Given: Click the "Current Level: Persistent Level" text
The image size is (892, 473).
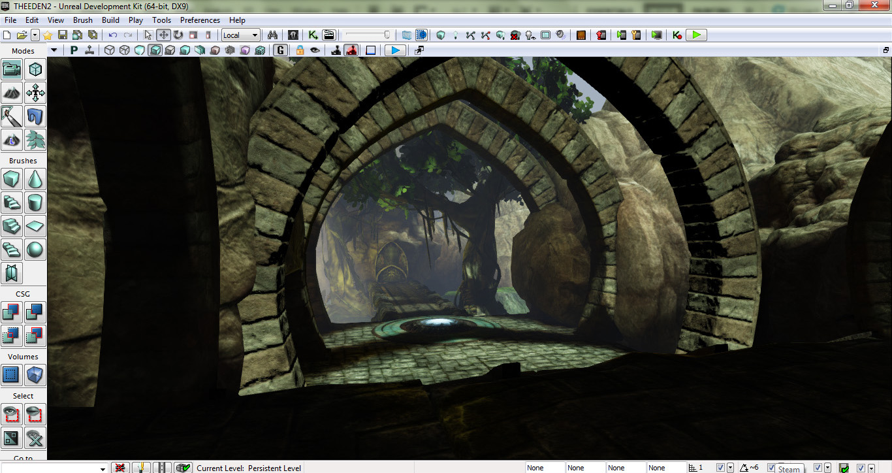Looking at the screenshot, I should coord(249,468).
